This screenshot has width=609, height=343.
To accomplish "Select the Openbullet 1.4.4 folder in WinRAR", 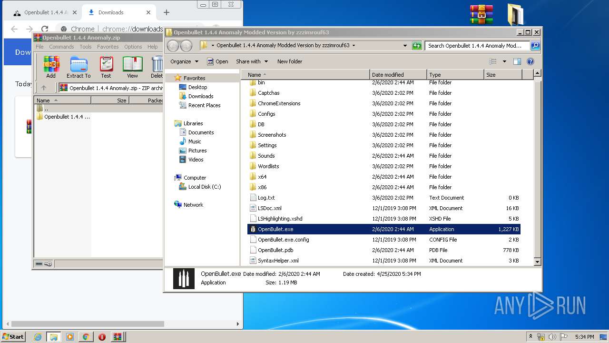I will click(63, 117).
